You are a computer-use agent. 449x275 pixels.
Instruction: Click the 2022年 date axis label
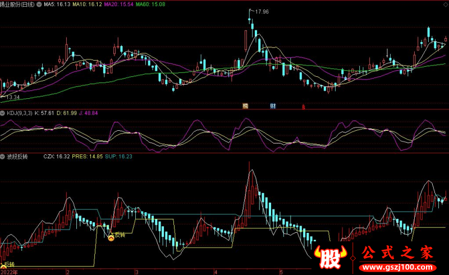[9, 272]
